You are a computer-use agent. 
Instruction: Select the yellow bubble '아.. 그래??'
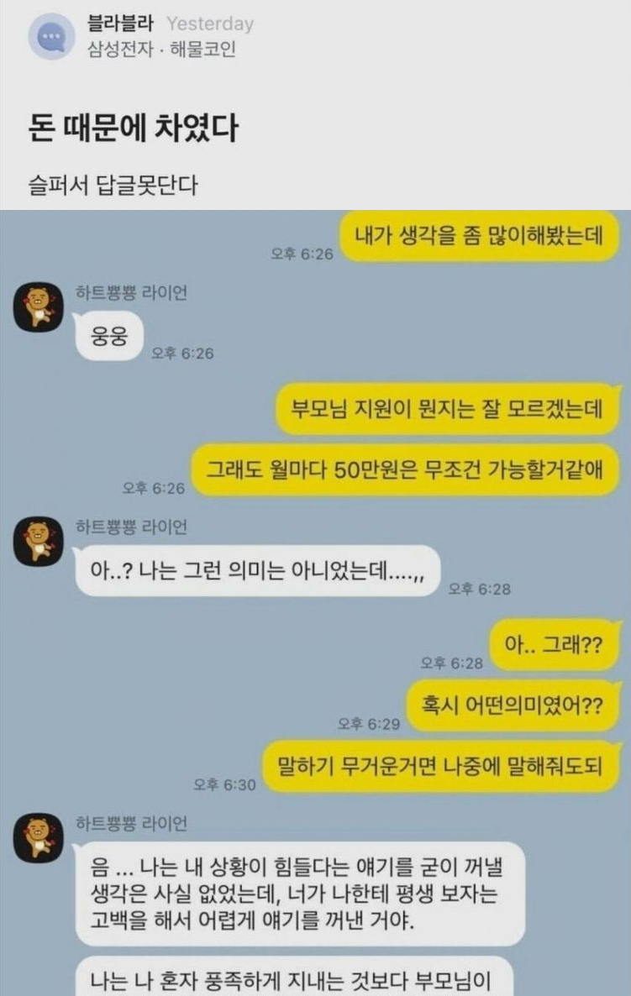554,645
